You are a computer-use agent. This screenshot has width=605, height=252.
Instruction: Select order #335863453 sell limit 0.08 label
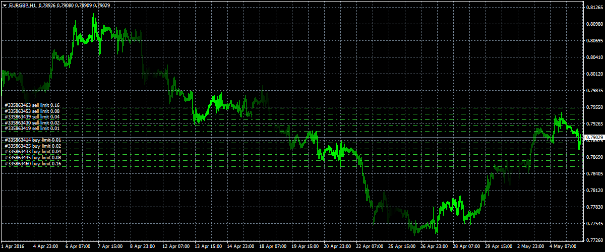[33, 111]
